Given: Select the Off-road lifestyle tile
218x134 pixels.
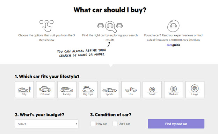Looking at the screenshot, I should [x=45, y=90].
